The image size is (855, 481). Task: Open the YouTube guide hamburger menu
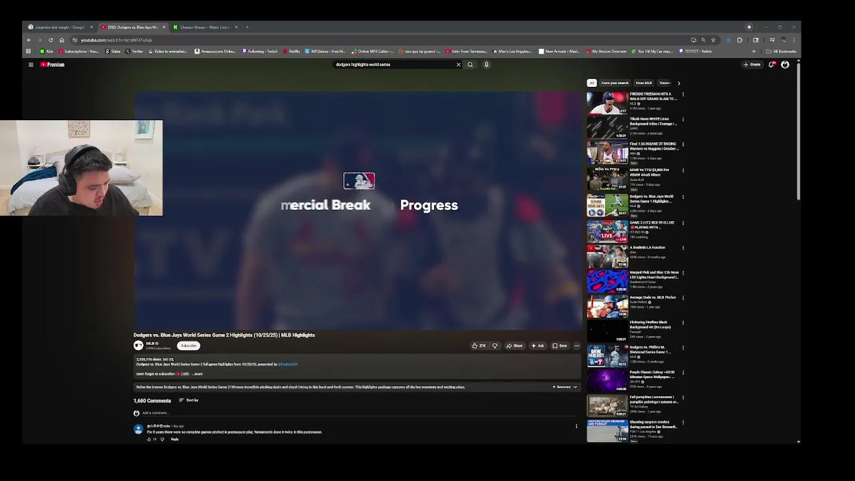tap(31, 65)
